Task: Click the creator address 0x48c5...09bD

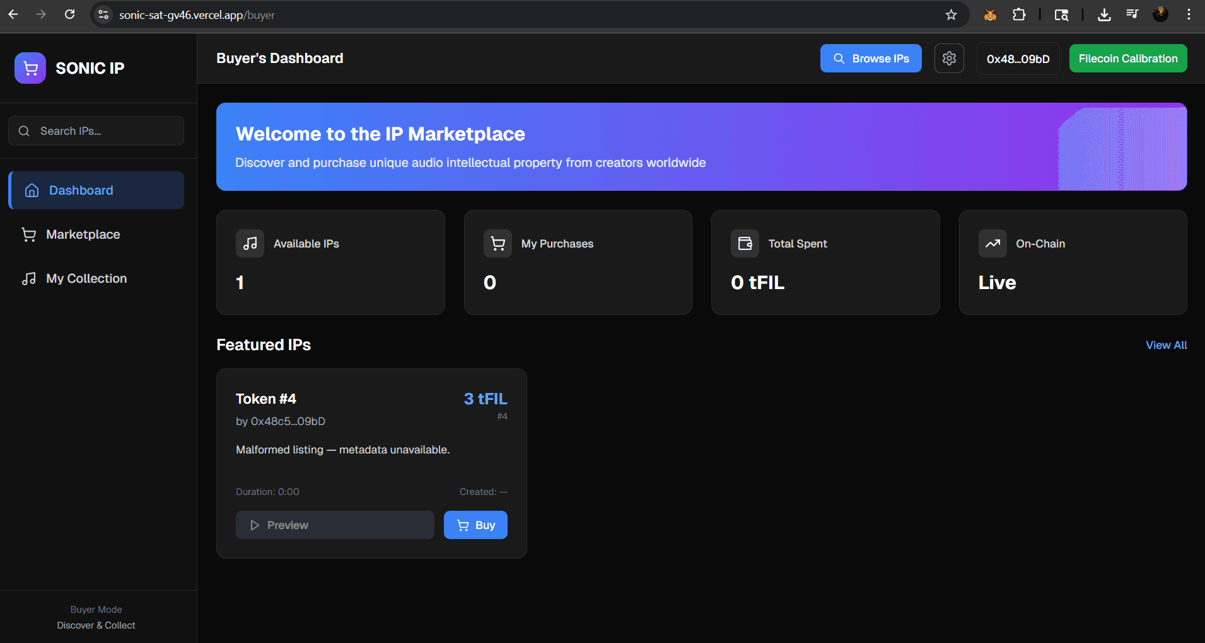Action: point(288,421)
